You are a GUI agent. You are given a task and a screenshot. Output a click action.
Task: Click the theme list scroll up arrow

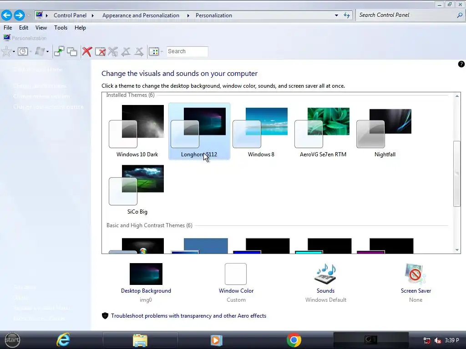(457, 96)
